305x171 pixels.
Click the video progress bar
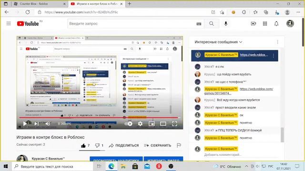[x=100, y=117]
